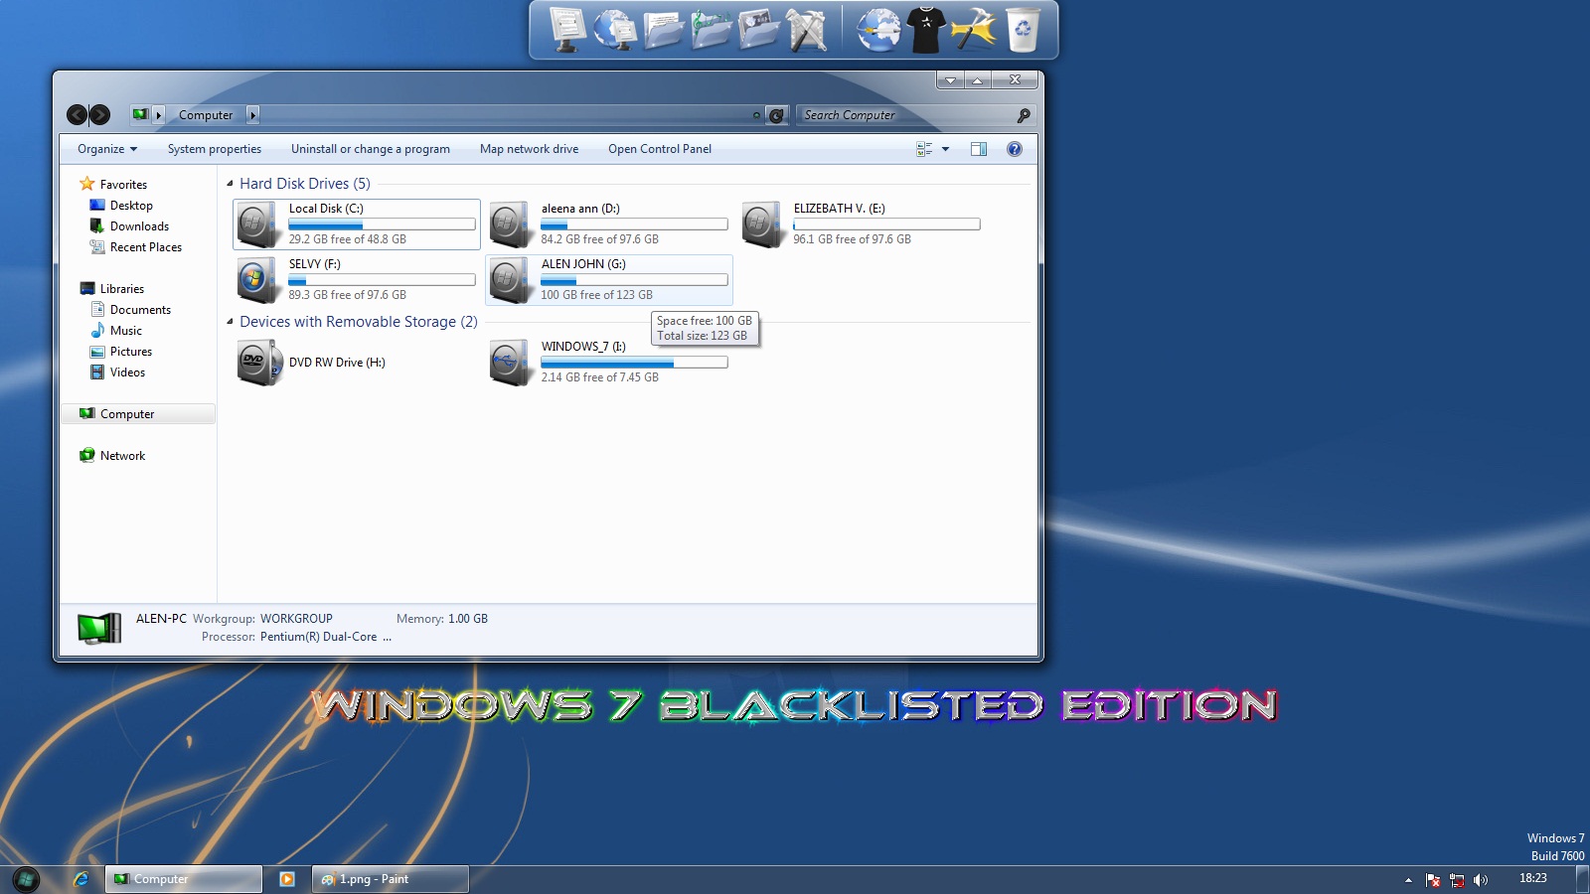
Task: Switch to 1.png - Paint taskbar button
Action: [391, 879]
